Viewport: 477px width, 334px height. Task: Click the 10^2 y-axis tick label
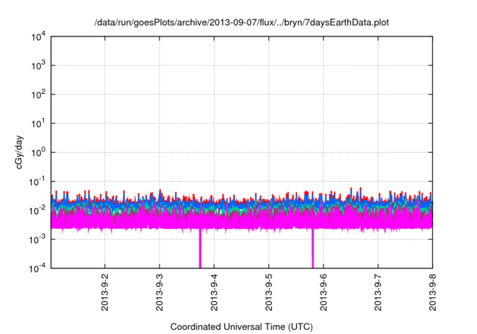(x=39, y=95)
